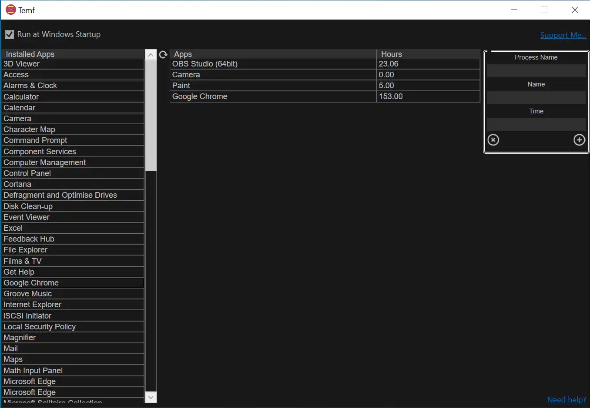Image resolution: width=590 pixels, height=408 pixels.
Task: Select Command Prompt in Installed Apps
Action: (x=73, y=140)
